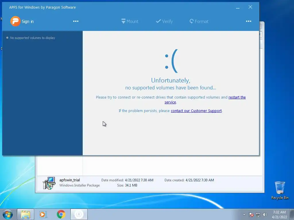294x220 pixels.
Task: Select 'No supported volumes to display' entry
Action: point(32,38)
